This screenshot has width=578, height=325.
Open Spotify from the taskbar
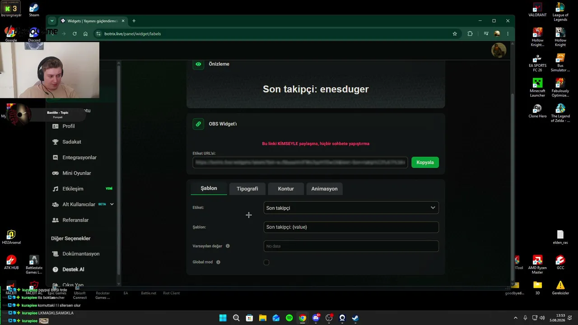pyautogui.click(x=289, y=318)
